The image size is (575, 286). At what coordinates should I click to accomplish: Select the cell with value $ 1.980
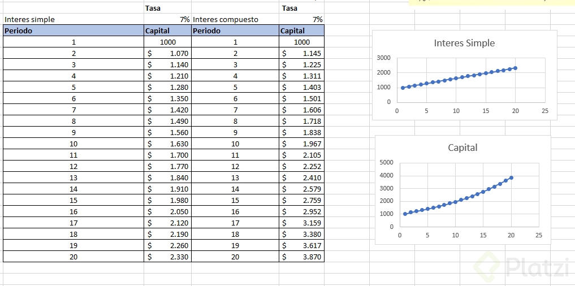point(167,200)
